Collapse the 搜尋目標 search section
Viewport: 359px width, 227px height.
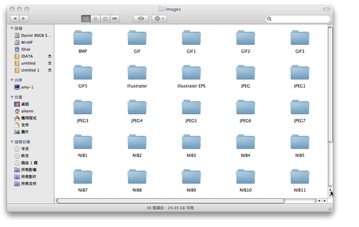pos(12,142)
